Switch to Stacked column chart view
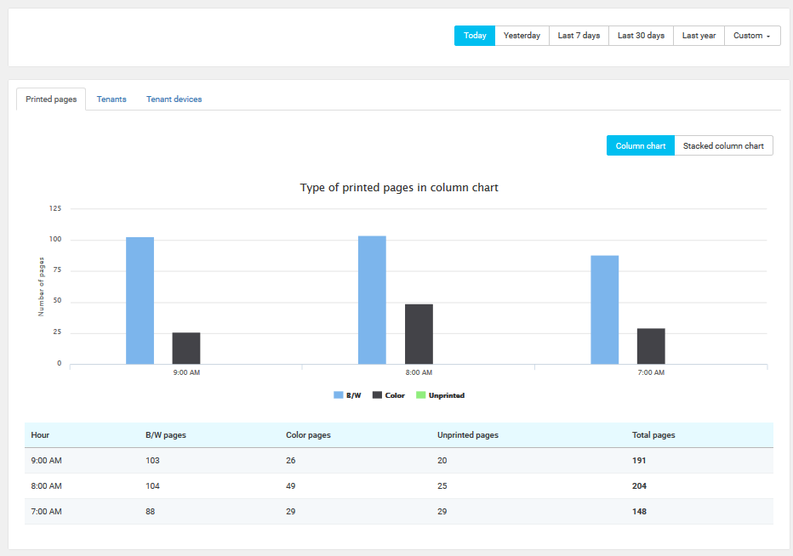Image resolution: width=793 pixels, height=556 pixels. [723, 146]
